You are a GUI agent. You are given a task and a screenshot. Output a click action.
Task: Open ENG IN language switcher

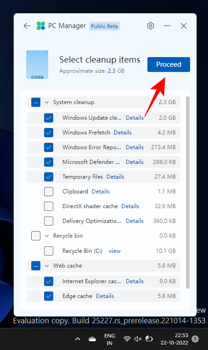point(109,339)
